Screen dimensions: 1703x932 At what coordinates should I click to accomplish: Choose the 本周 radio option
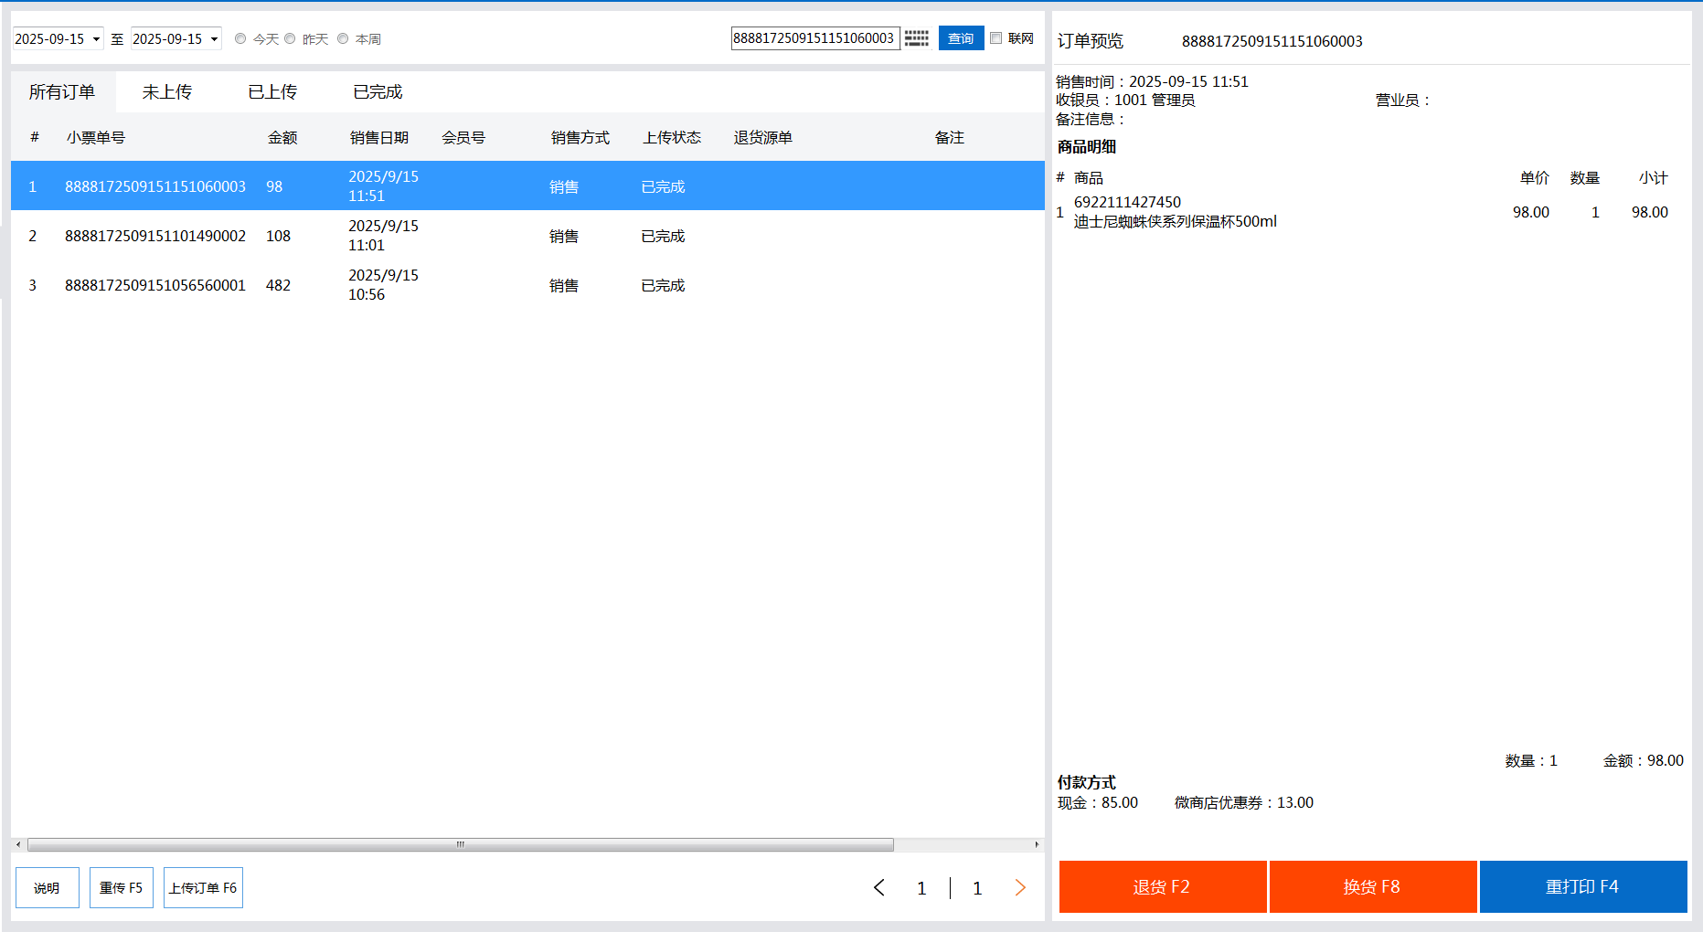[343, 38]
